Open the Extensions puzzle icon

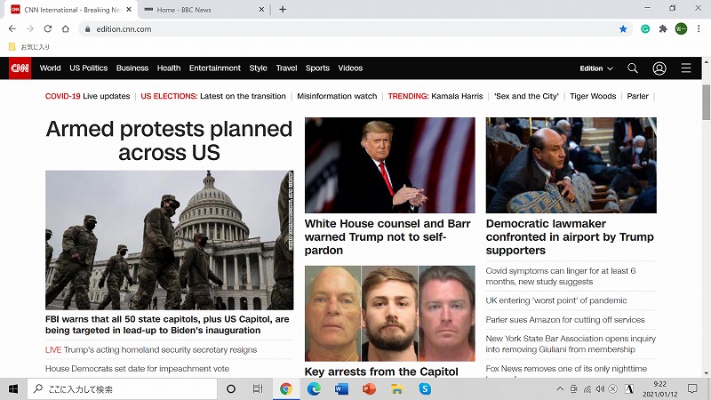pyautogui.click(x=663, y=29)
